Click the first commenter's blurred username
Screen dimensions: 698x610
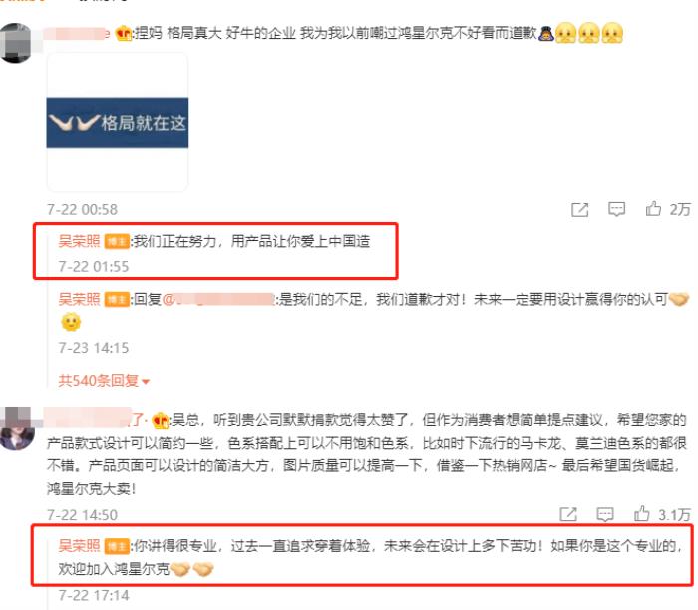pos(77,33)
